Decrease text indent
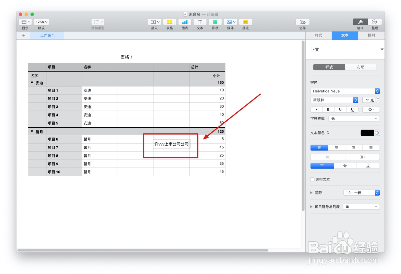The image size is (401, 274). (x=328, y=157)
